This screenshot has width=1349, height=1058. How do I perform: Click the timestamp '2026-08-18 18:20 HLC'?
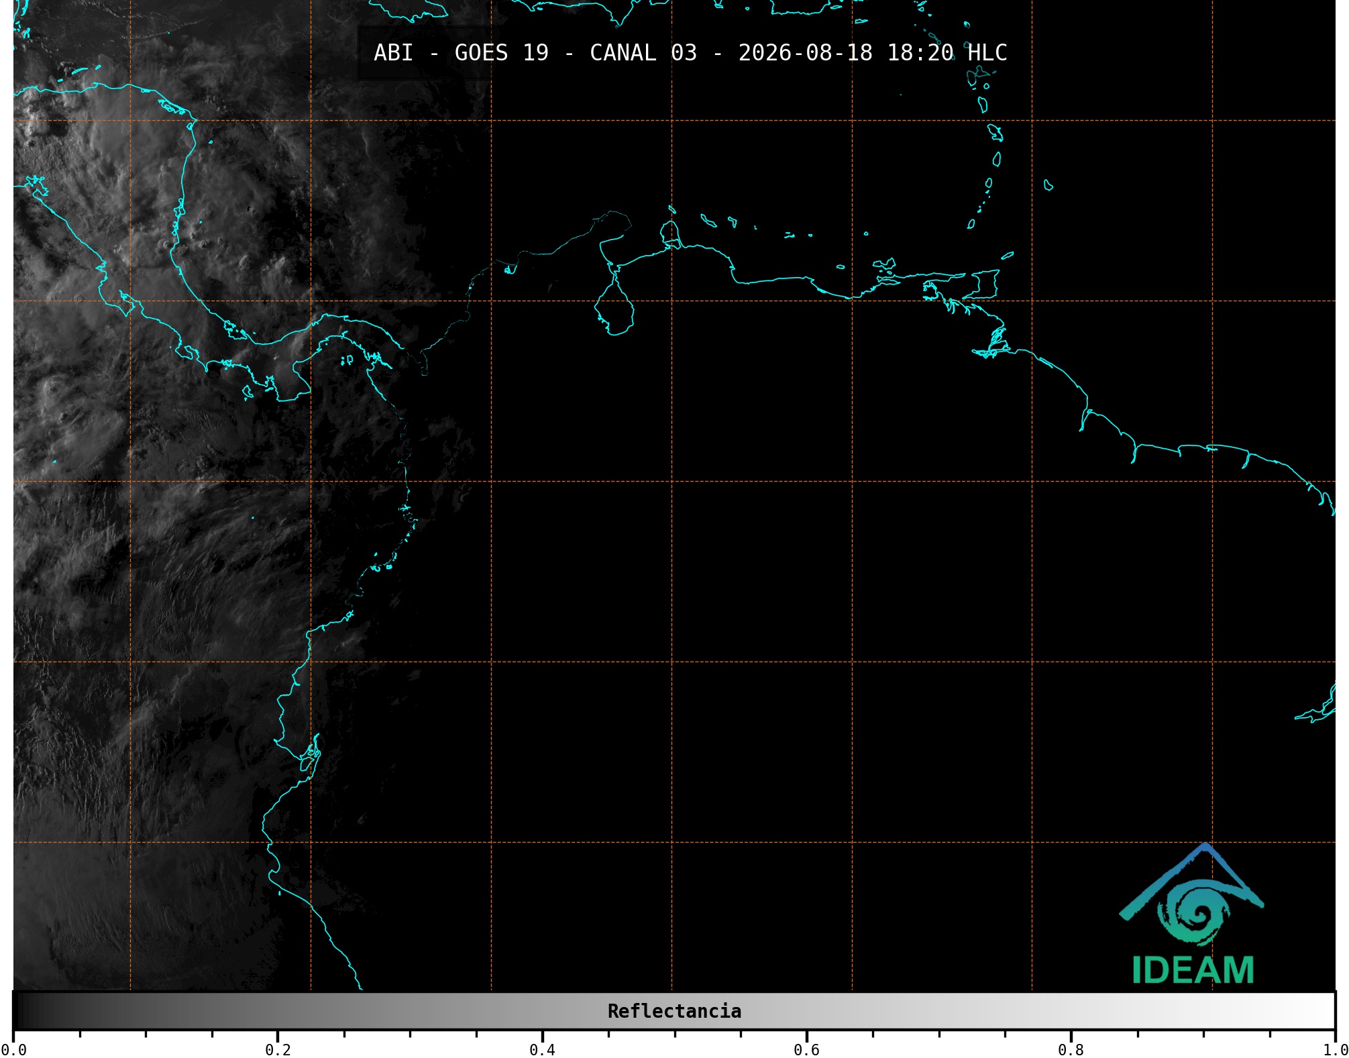tap(873, 53)
